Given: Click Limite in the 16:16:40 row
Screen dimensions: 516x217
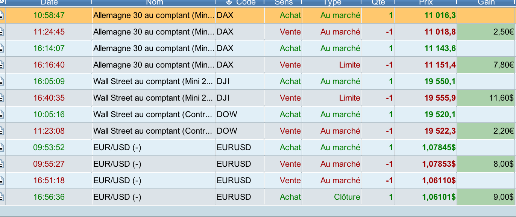Looking at the screenshot, I should [349, 65].
